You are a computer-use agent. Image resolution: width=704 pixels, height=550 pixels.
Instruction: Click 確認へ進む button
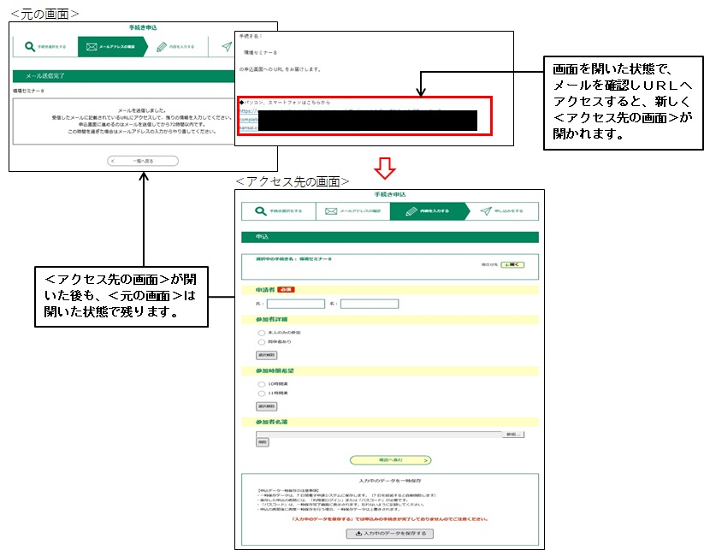coord(389,460)
